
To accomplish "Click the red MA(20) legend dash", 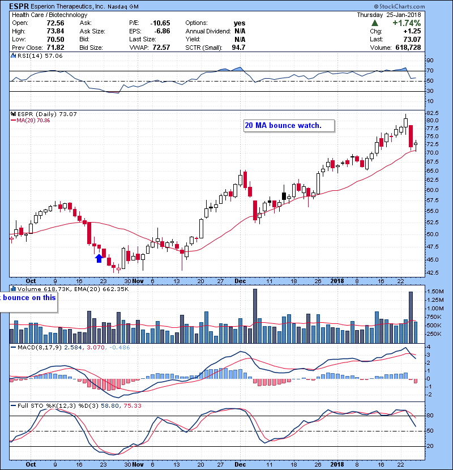I will [13, 121].
